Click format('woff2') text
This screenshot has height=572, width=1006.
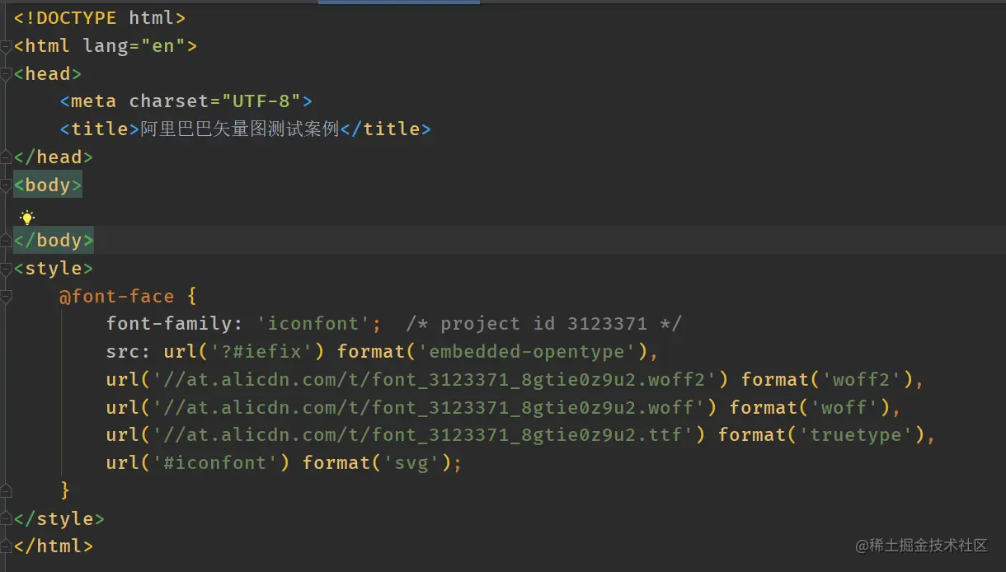(x=826, y=380)
